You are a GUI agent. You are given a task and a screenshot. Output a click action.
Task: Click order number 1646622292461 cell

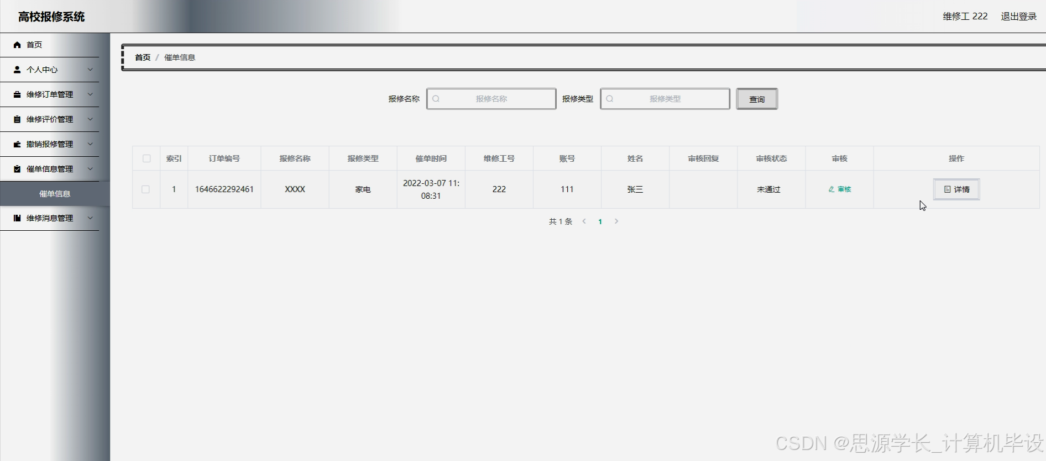click(224, 189)
